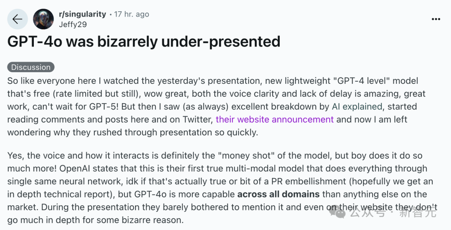
Task: Click the 17 hr. ago timestamp
Action: [132, 14]
